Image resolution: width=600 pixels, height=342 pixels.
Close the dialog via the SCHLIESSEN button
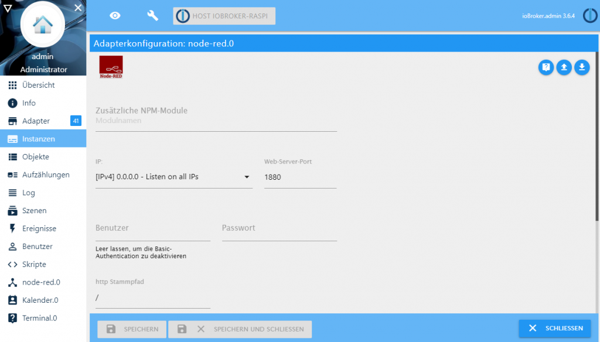(x=554, y=329)
